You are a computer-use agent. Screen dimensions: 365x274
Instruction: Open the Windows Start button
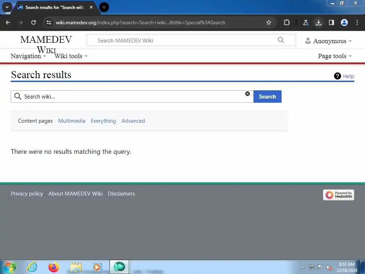point(9,267)
